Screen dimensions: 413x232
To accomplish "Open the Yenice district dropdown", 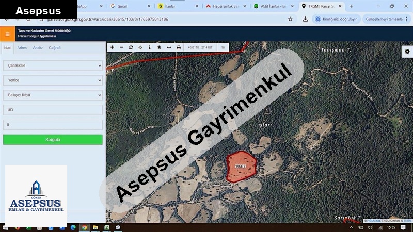I will [53, 80].
